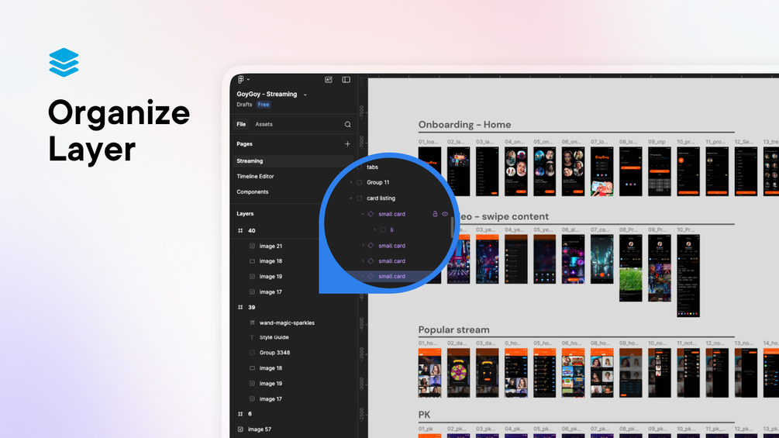Click the text icon of Style Guide
Viewport: 779px width, 438px height.
(252, 337)
